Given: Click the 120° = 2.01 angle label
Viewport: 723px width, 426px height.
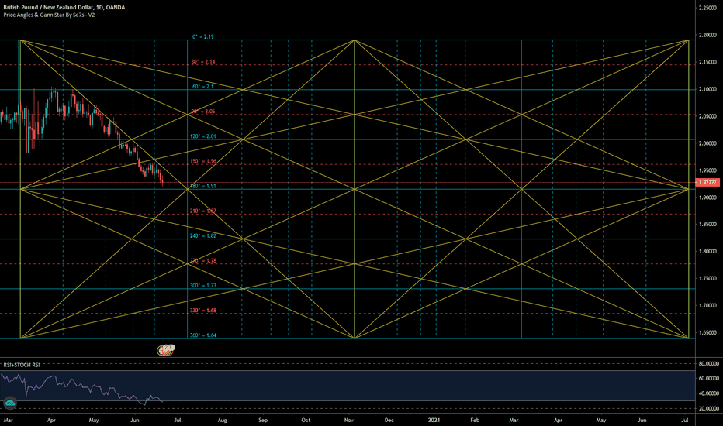Looking at the screenshot, I should click(x=203, y=136).
